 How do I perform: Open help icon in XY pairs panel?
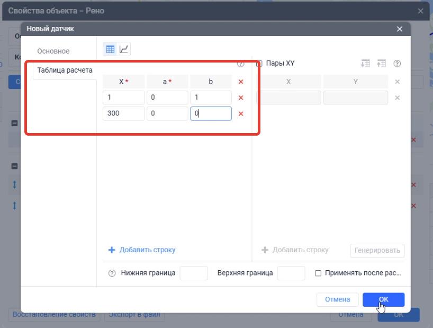(397, 64)
